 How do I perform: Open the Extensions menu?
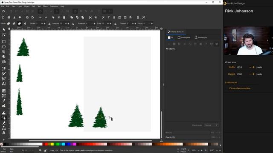54,6
